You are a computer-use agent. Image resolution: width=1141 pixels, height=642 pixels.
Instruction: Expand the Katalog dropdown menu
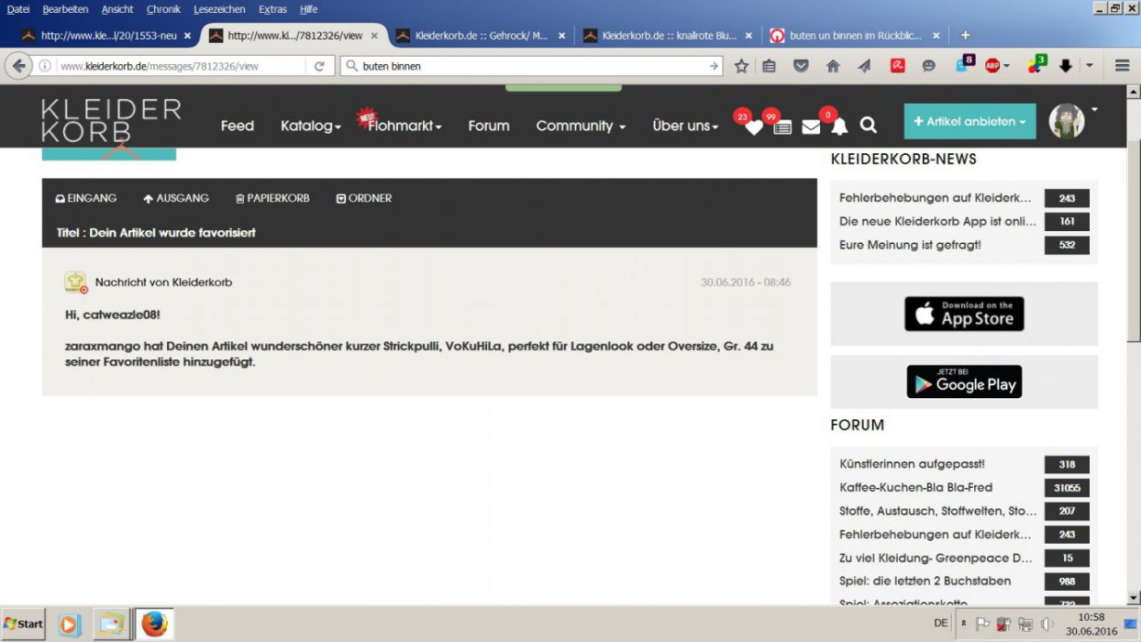click(x=310, y=126)
